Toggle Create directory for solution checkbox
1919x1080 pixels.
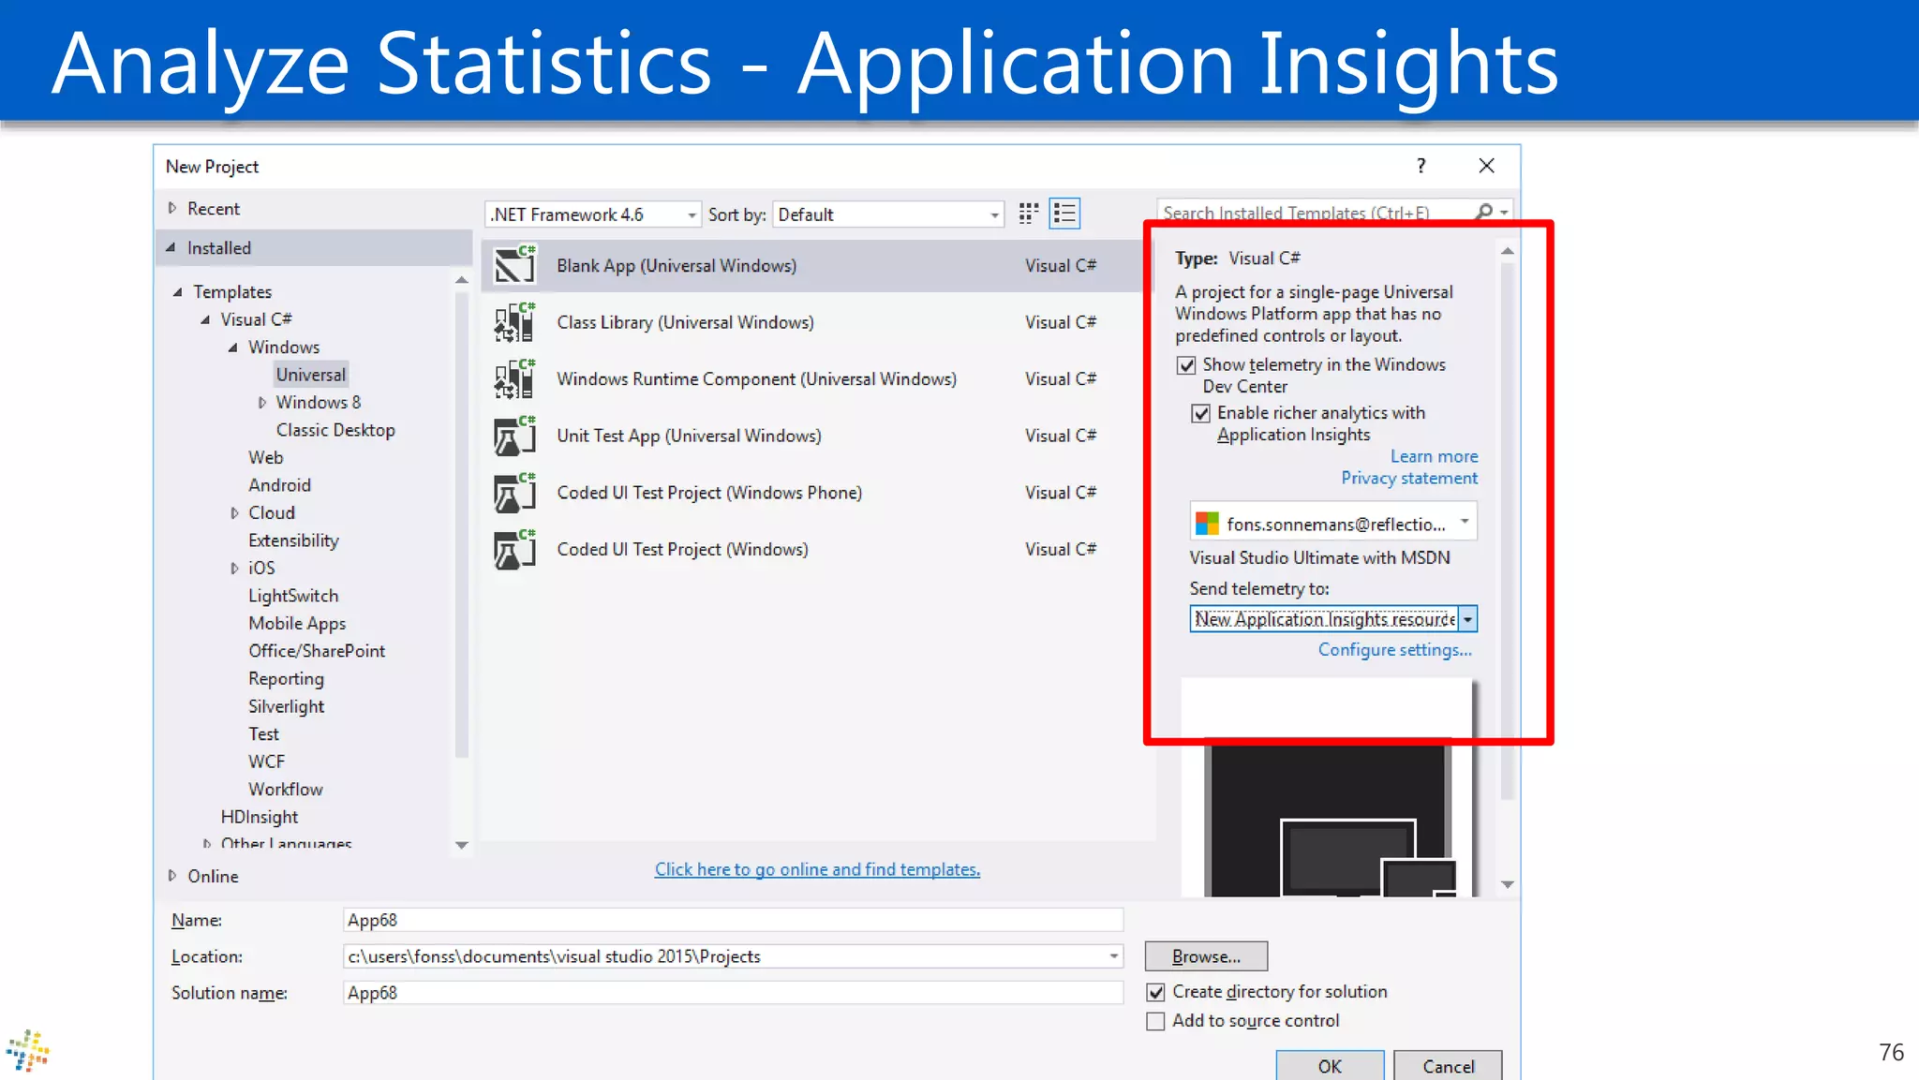point(1156,992)
